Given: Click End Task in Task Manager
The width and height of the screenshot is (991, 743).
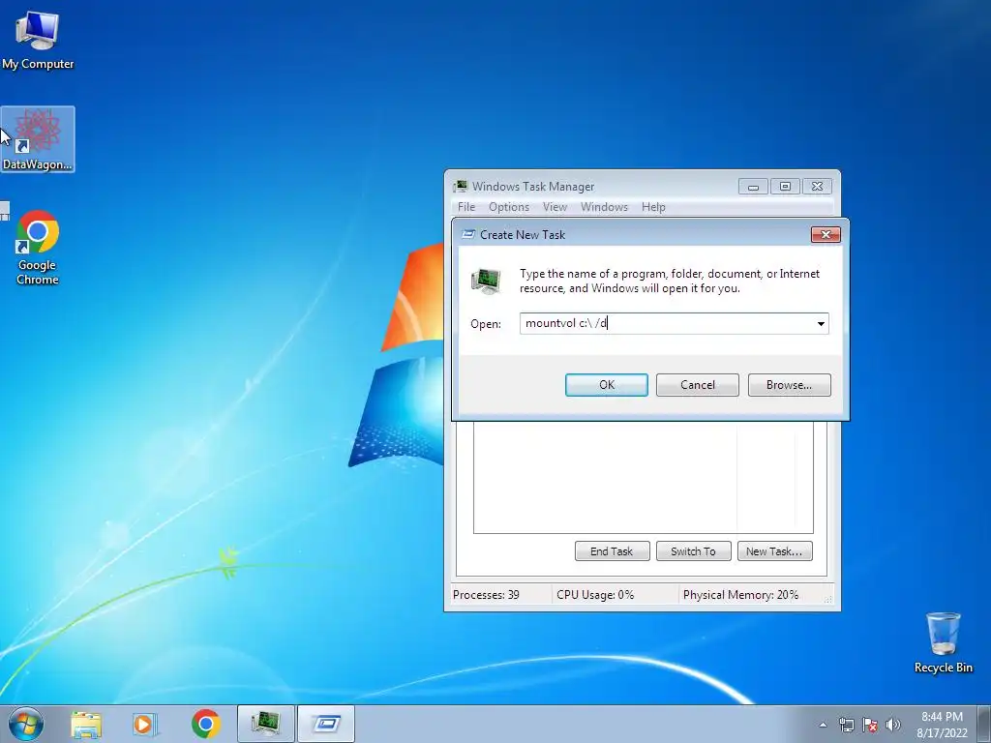Looking at the screenshot, I should (612, 550).
